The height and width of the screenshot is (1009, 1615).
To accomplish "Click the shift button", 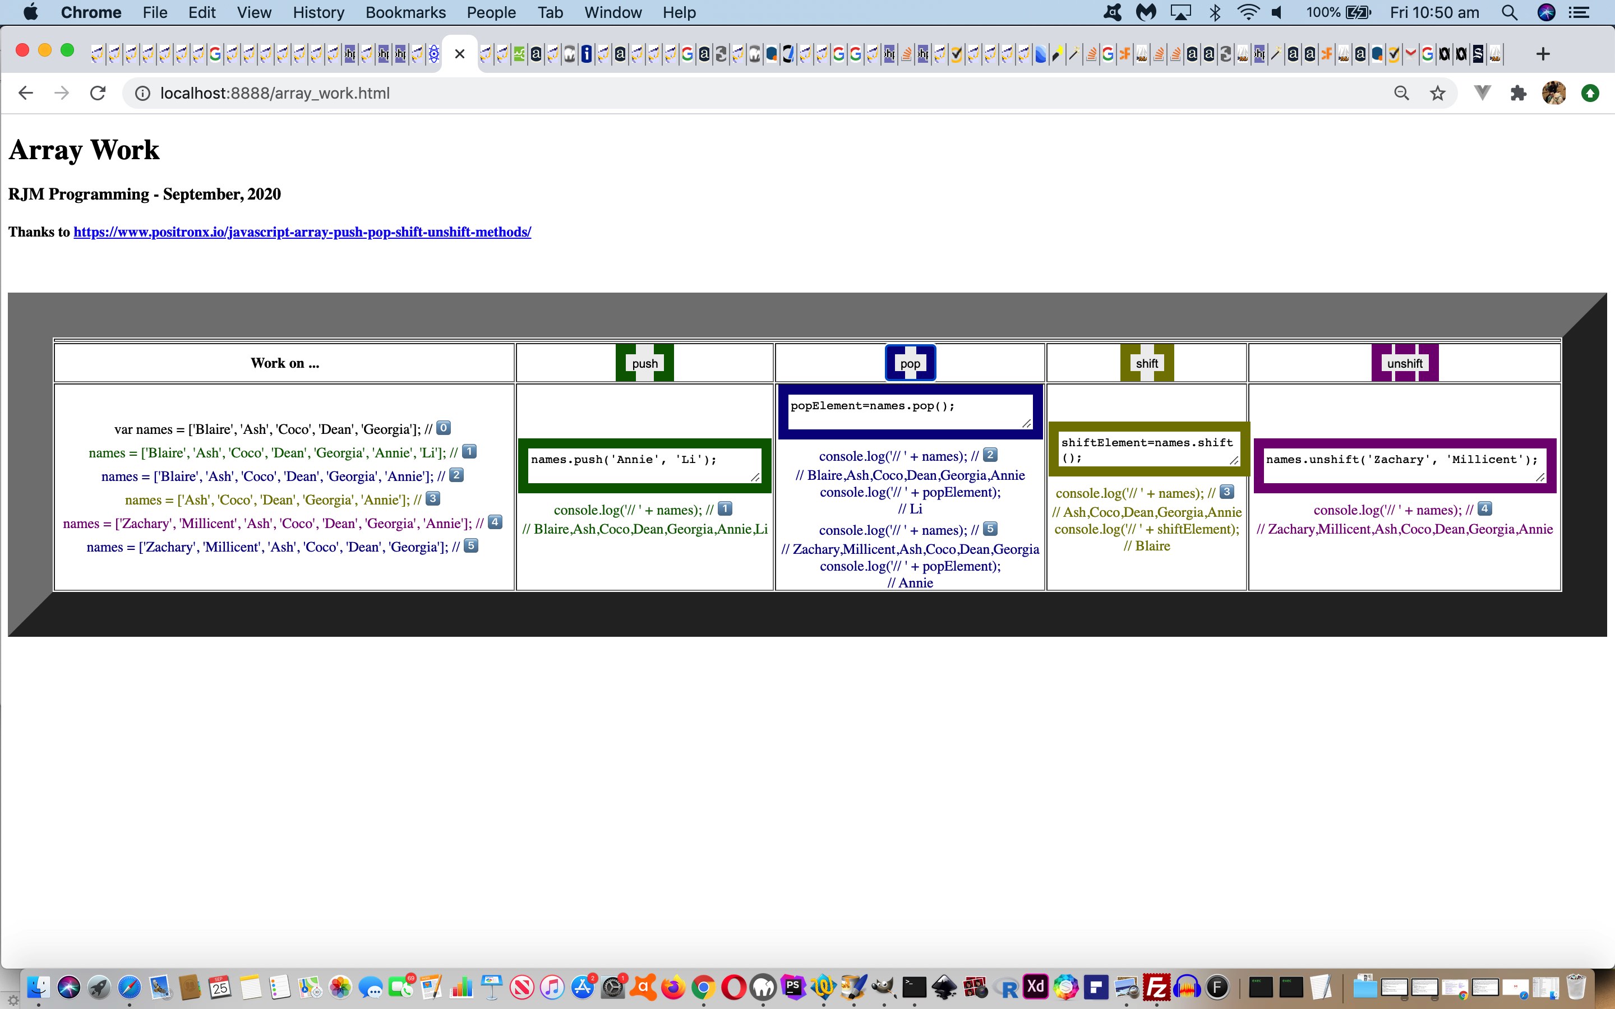I will coord(1147,364).
